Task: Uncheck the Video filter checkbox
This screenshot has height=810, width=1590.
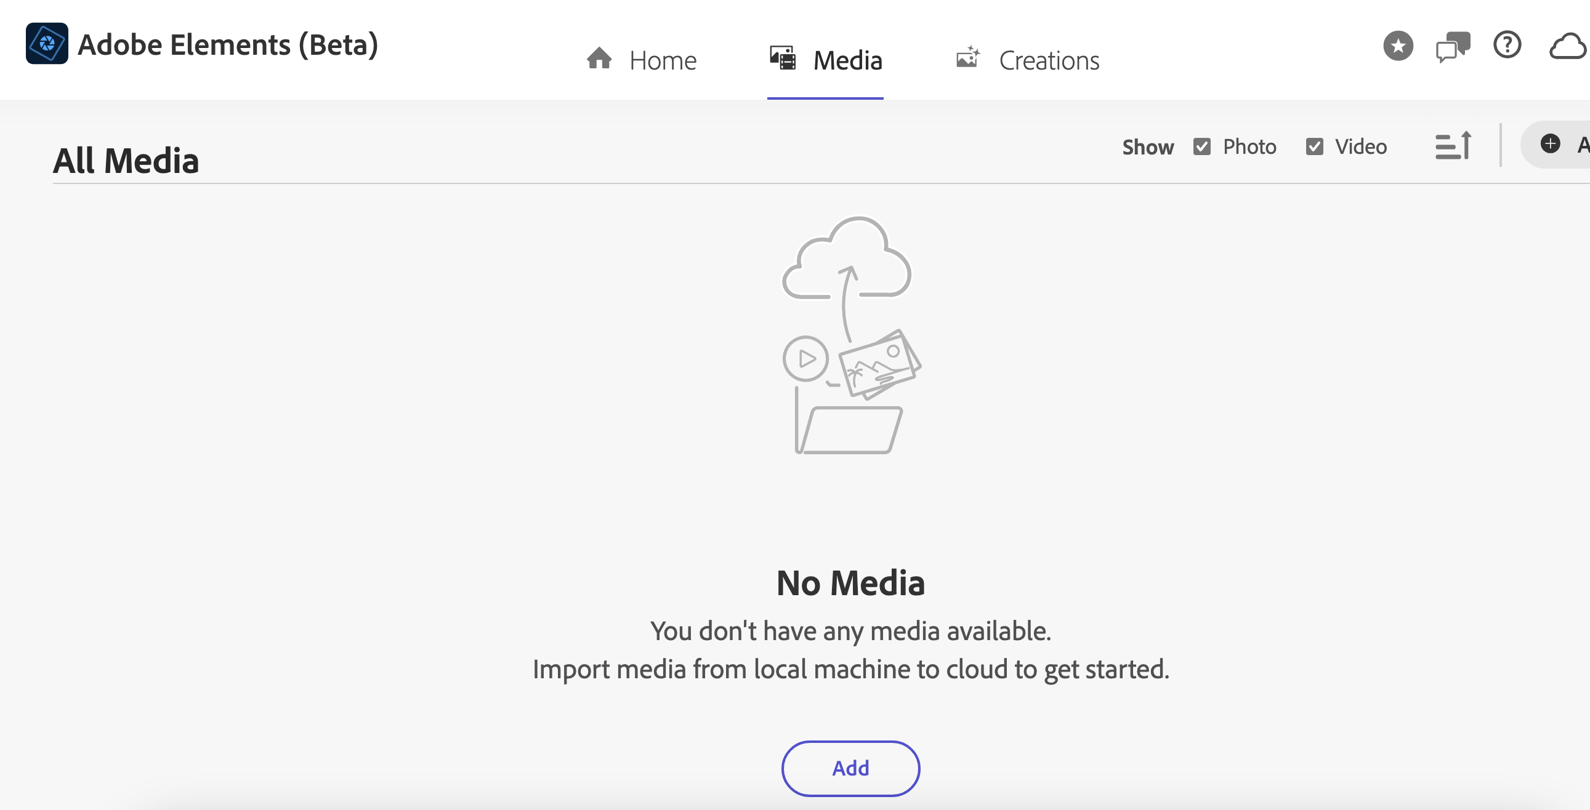Action: point(1315,146)
